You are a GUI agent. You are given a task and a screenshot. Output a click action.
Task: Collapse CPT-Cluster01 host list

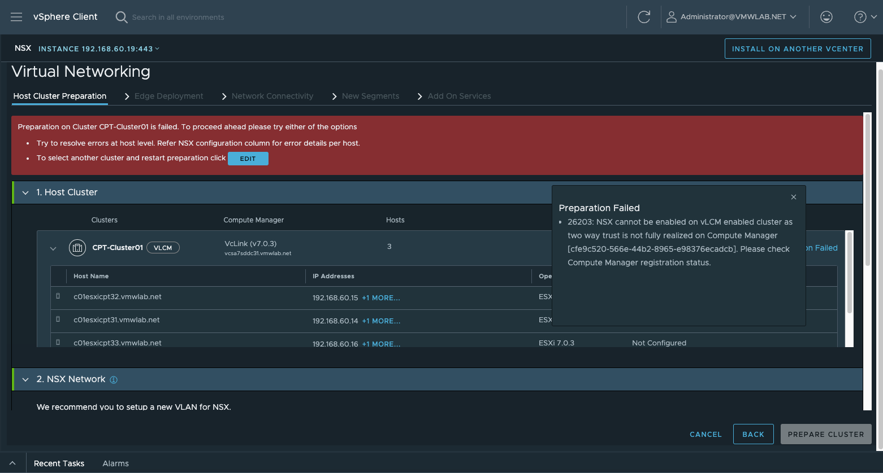coord(53,248)
